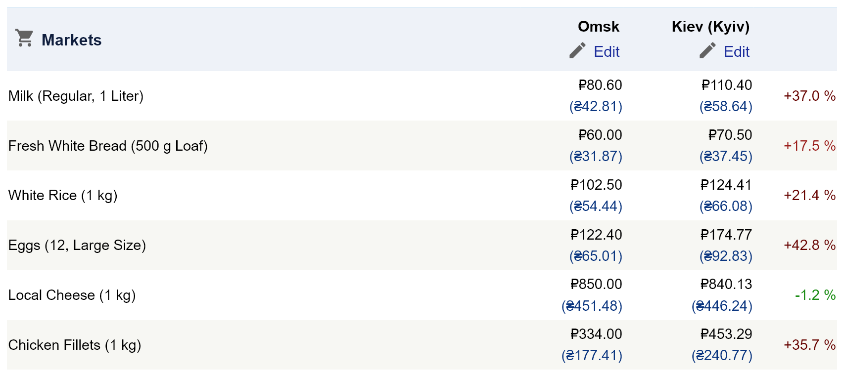Image resolution: width=844 pixels, height=374 pixels.
Task: Click Omsk milk price ₽80.60
Action: (600, 85)
